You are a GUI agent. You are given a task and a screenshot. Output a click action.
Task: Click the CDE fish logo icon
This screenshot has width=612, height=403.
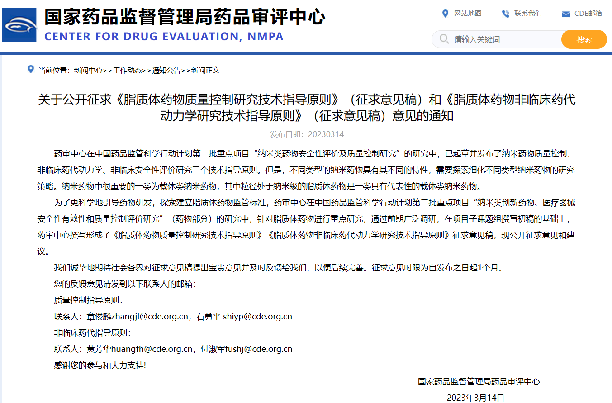pyautogui.click(x=19, y=25)
